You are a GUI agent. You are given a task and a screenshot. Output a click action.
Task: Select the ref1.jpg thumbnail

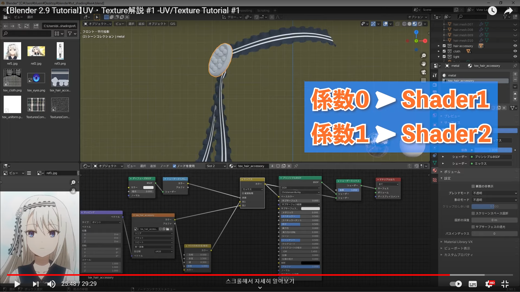coord(12,51)
